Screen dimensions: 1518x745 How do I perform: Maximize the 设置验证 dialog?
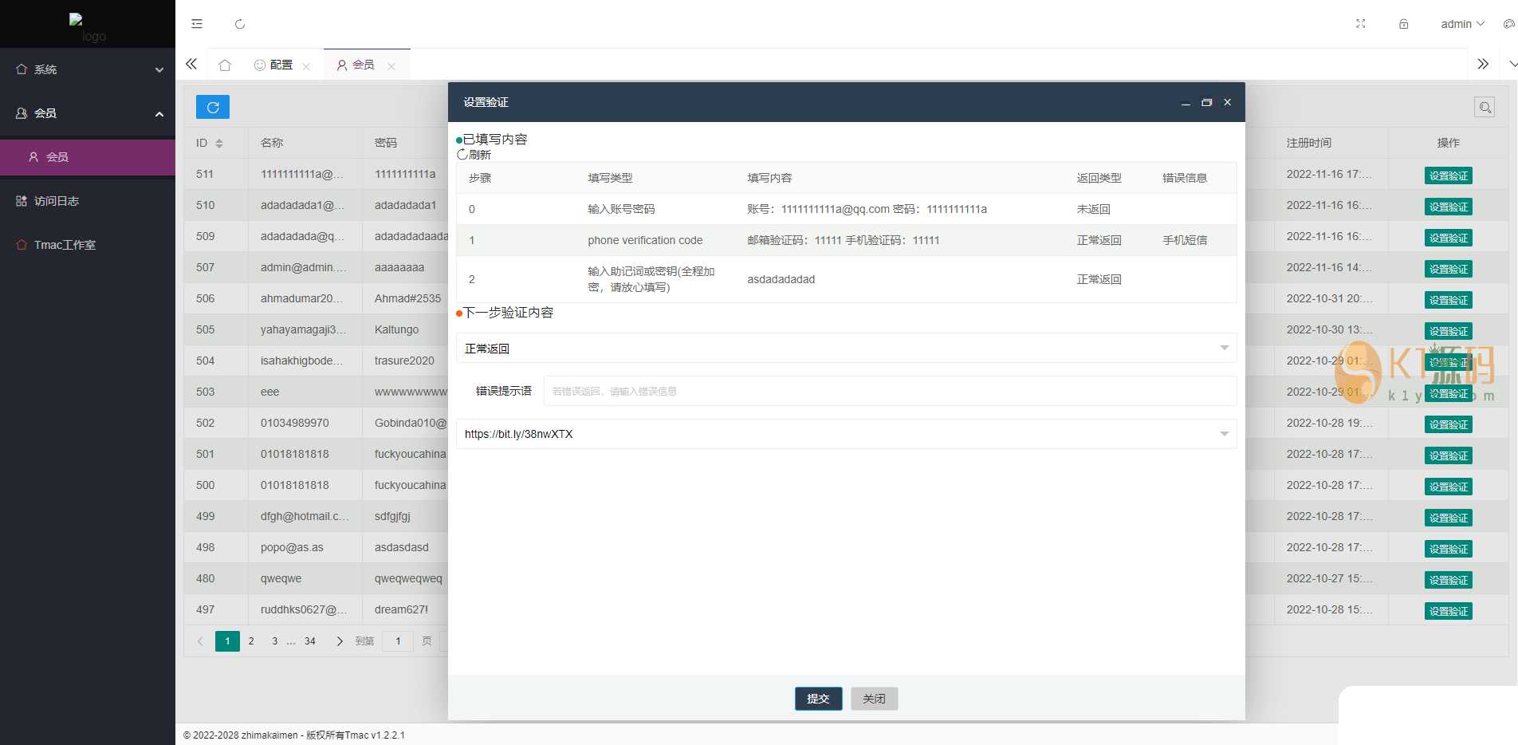[x=1206, y=102]
